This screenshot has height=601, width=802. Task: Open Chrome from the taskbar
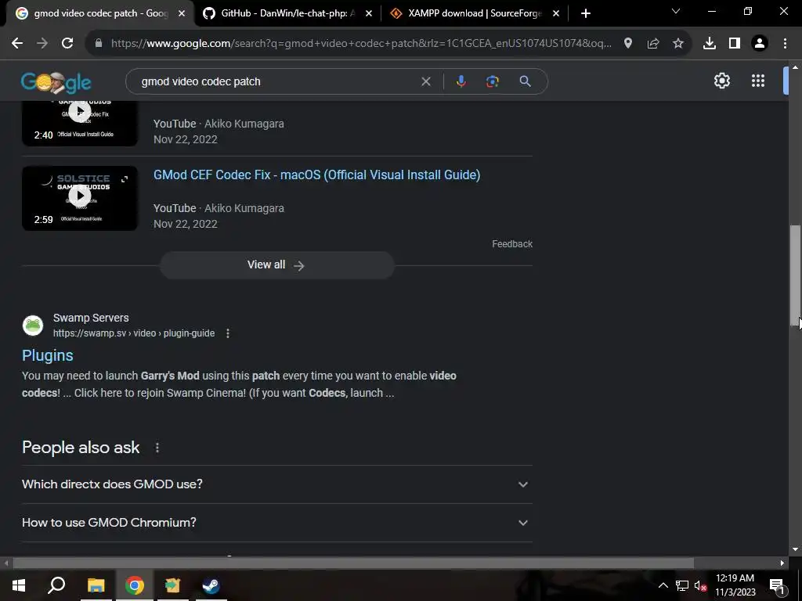[134, 585]
